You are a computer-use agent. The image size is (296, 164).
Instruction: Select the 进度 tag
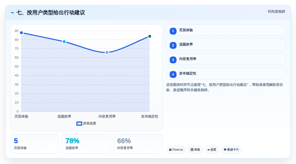[212, 150]
